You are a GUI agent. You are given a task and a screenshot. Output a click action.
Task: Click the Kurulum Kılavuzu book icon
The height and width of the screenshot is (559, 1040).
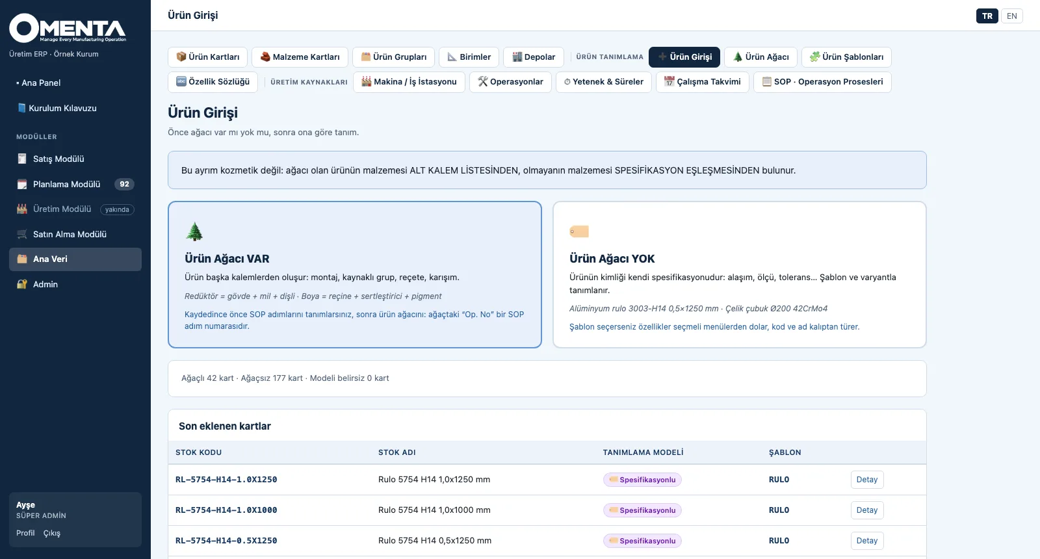click(21, 108)
